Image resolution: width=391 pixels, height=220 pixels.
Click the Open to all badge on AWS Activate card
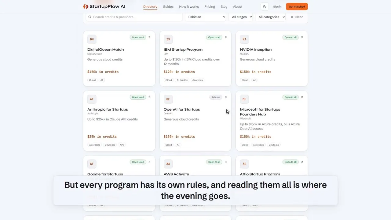pos(214,162)
